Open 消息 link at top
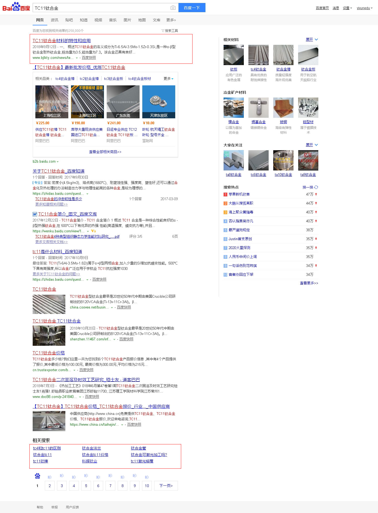 click(x=336, y=8)
